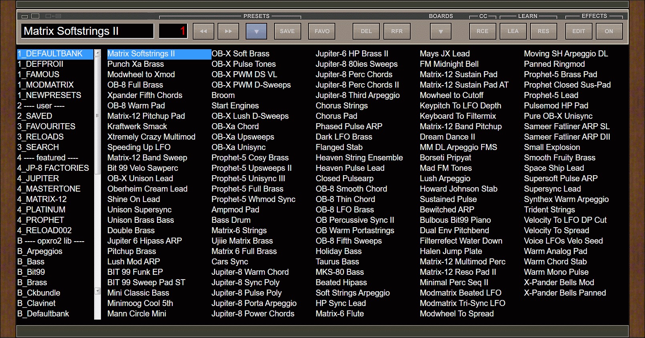
Task: Load the Moving SH Arpeggio DL preset
Action: click(566, 54)
